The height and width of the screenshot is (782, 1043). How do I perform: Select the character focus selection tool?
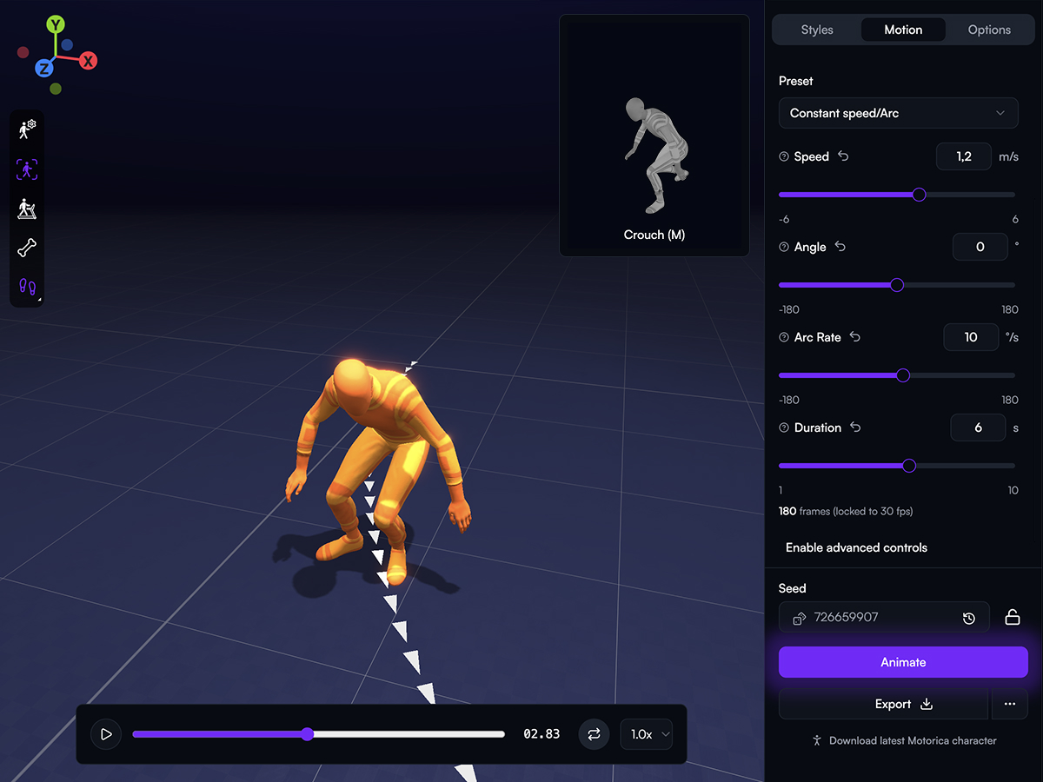tap(26, 169)
